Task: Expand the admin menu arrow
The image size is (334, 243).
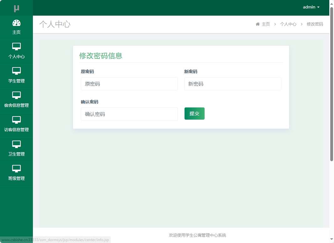Action: coord(319,7)
